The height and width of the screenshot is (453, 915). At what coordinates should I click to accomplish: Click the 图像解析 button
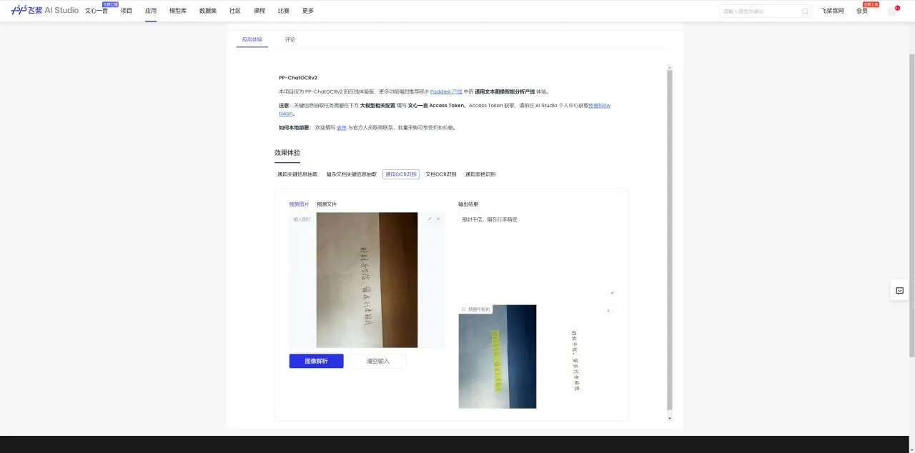click(x=316, y=361)
